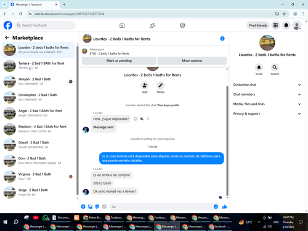The image size is (308, 231).
Task: Open Christopher 2 Bad 1 Bath conversation
Action: pos(38,97)
